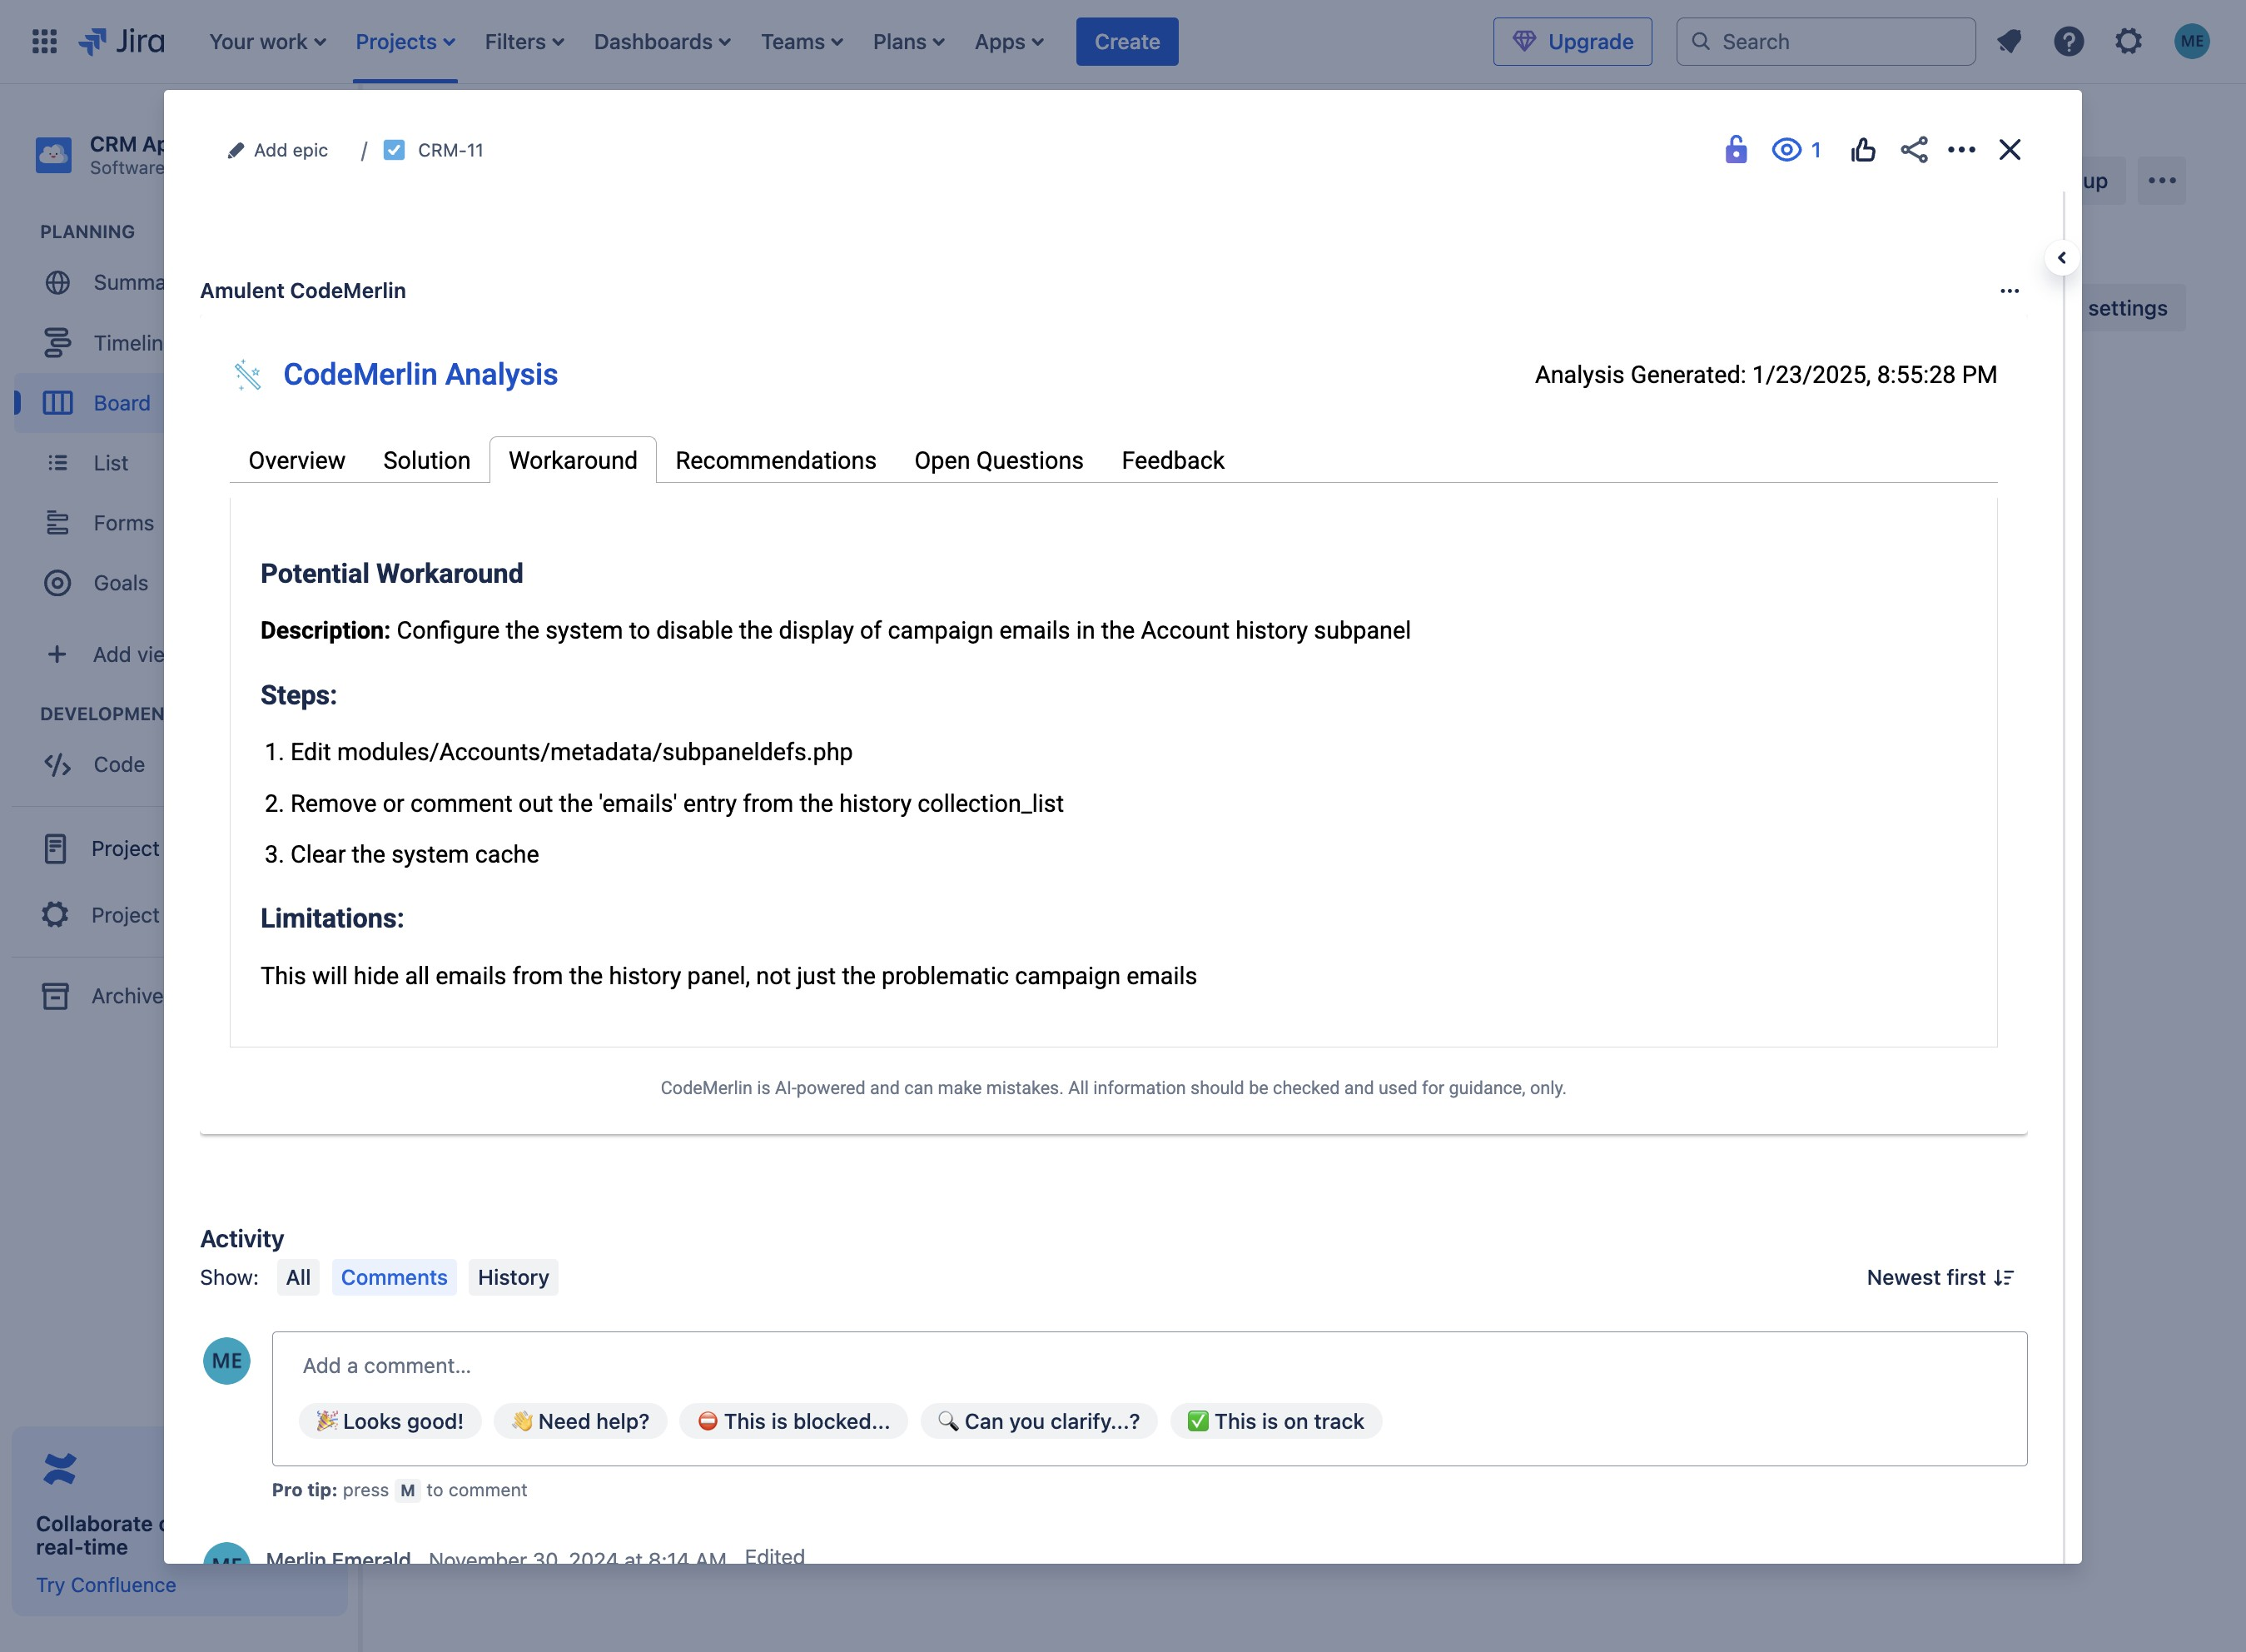The width and height of the screenshot is (2246, 1652).
Task: Insert the Looks good! quick comment
Action: pyautogui.click(x=390, y=1421)
